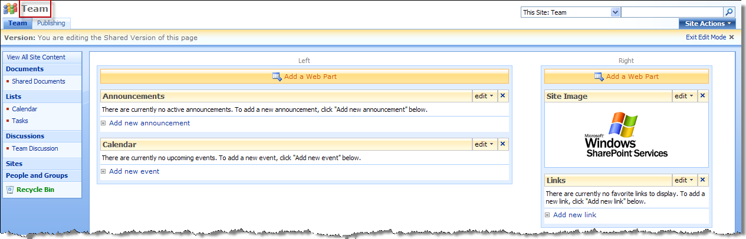Select the Team navigation tab
Screen dimensions: 746x239
pos(18,23)
